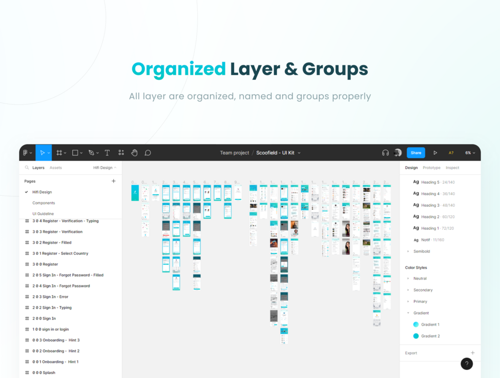Open the help question mark button
This screenshot has height=378, width=500.
coord(467,364)
